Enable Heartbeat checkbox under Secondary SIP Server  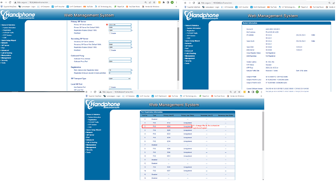click(x=110, y=50)
